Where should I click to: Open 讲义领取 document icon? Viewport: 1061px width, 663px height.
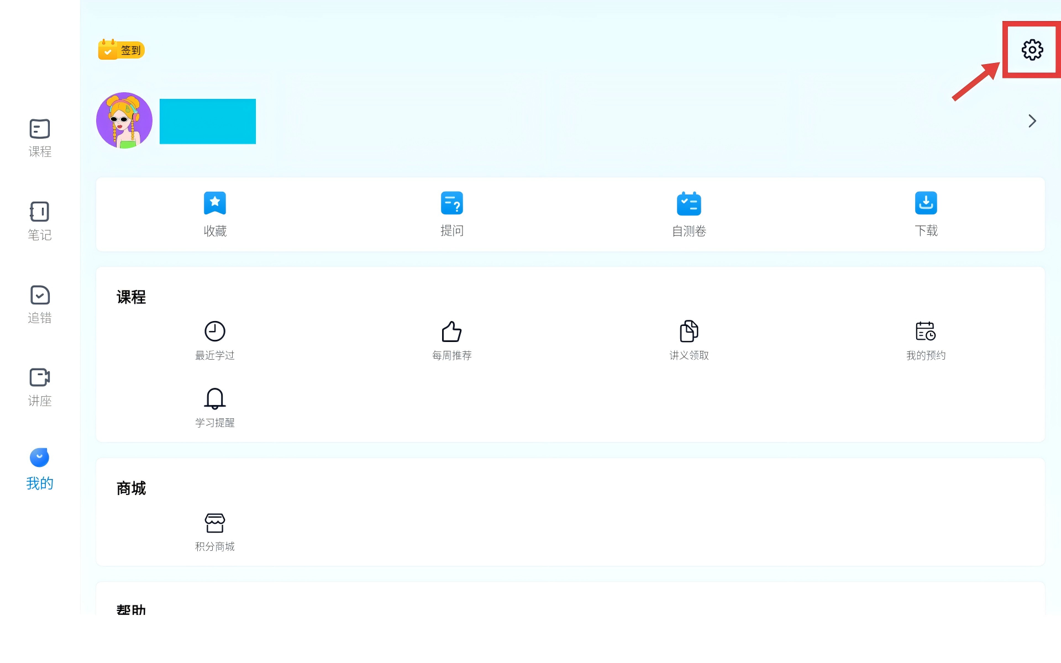coord(689,331)
